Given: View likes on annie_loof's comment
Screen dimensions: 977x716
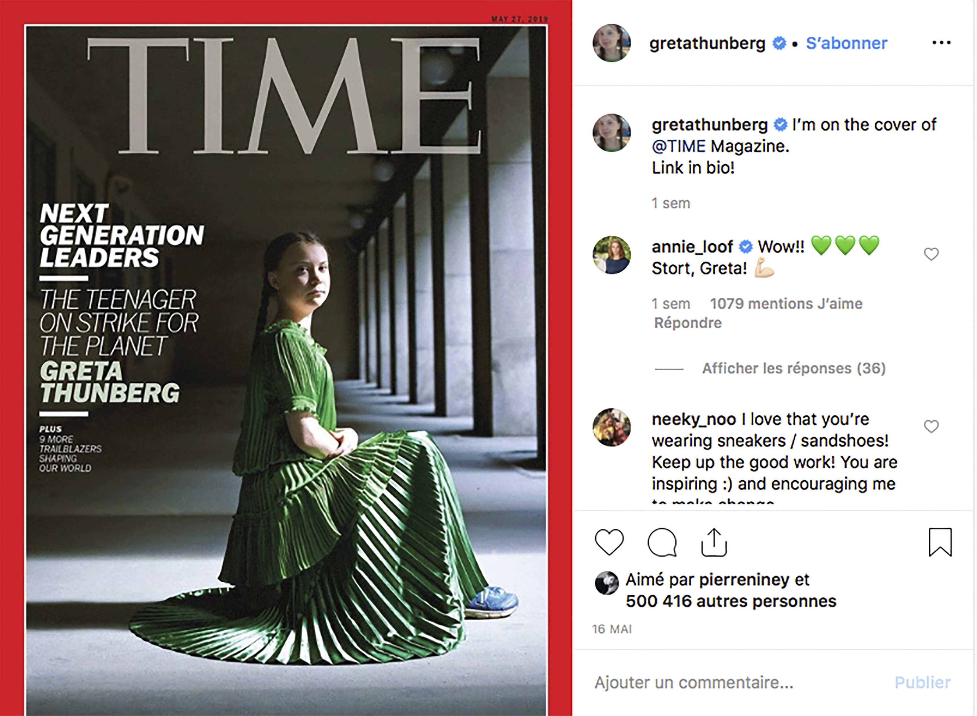Looking at the screenshot, I should [x=786, y=304].
